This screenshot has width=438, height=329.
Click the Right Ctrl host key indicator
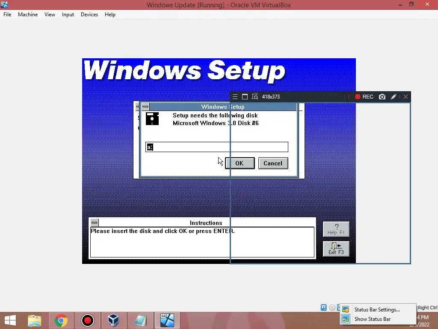(427, 308)
